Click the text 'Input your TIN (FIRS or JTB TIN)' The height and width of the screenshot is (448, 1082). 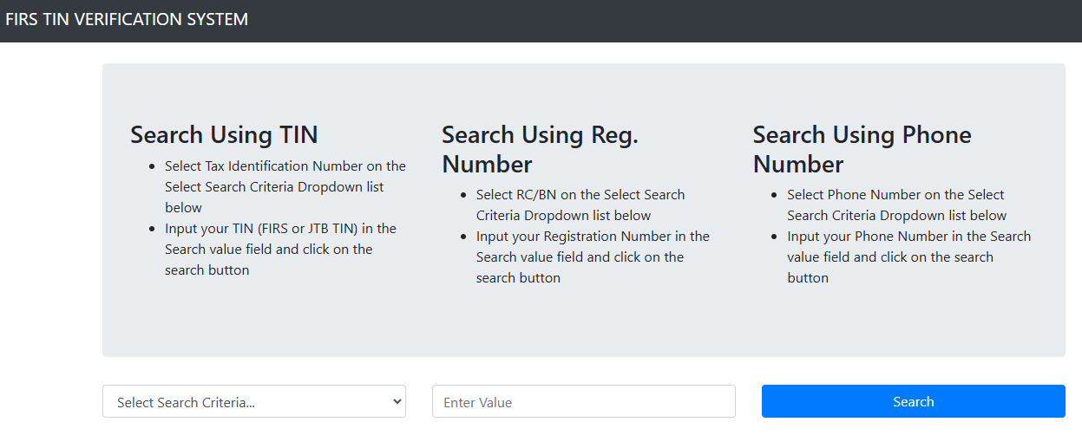[259, 228]
